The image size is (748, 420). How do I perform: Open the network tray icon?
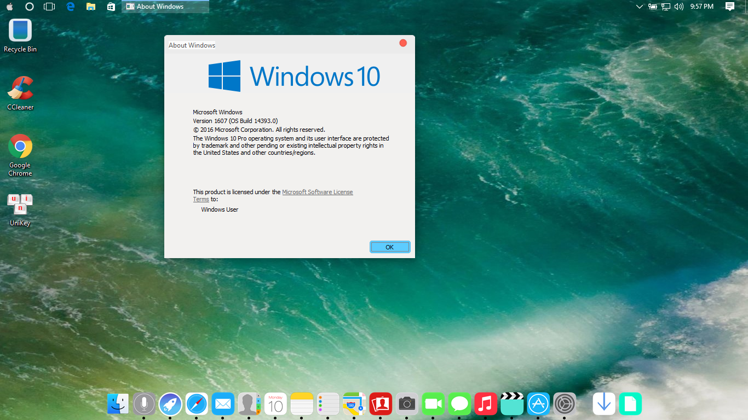pyautogui.click(x=666, y=7)
